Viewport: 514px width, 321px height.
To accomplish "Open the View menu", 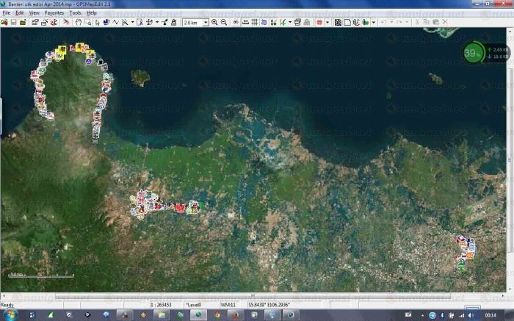I will coord(34,13).
